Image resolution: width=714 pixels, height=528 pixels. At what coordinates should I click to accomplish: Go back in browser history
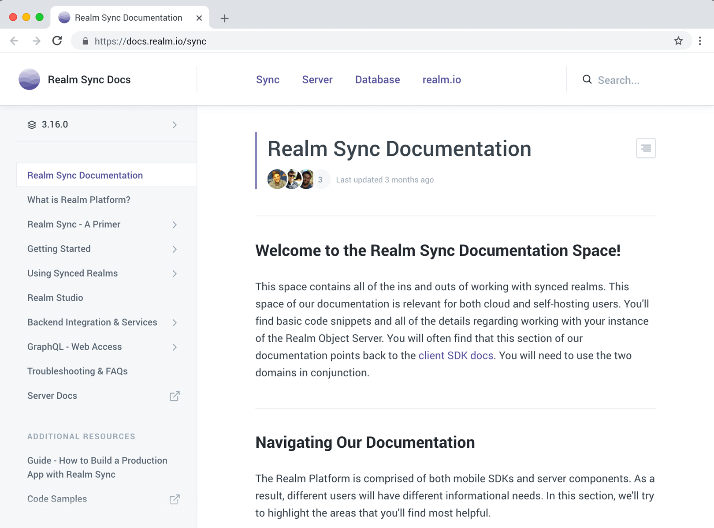pyautogui.click(x=14, y=41)
